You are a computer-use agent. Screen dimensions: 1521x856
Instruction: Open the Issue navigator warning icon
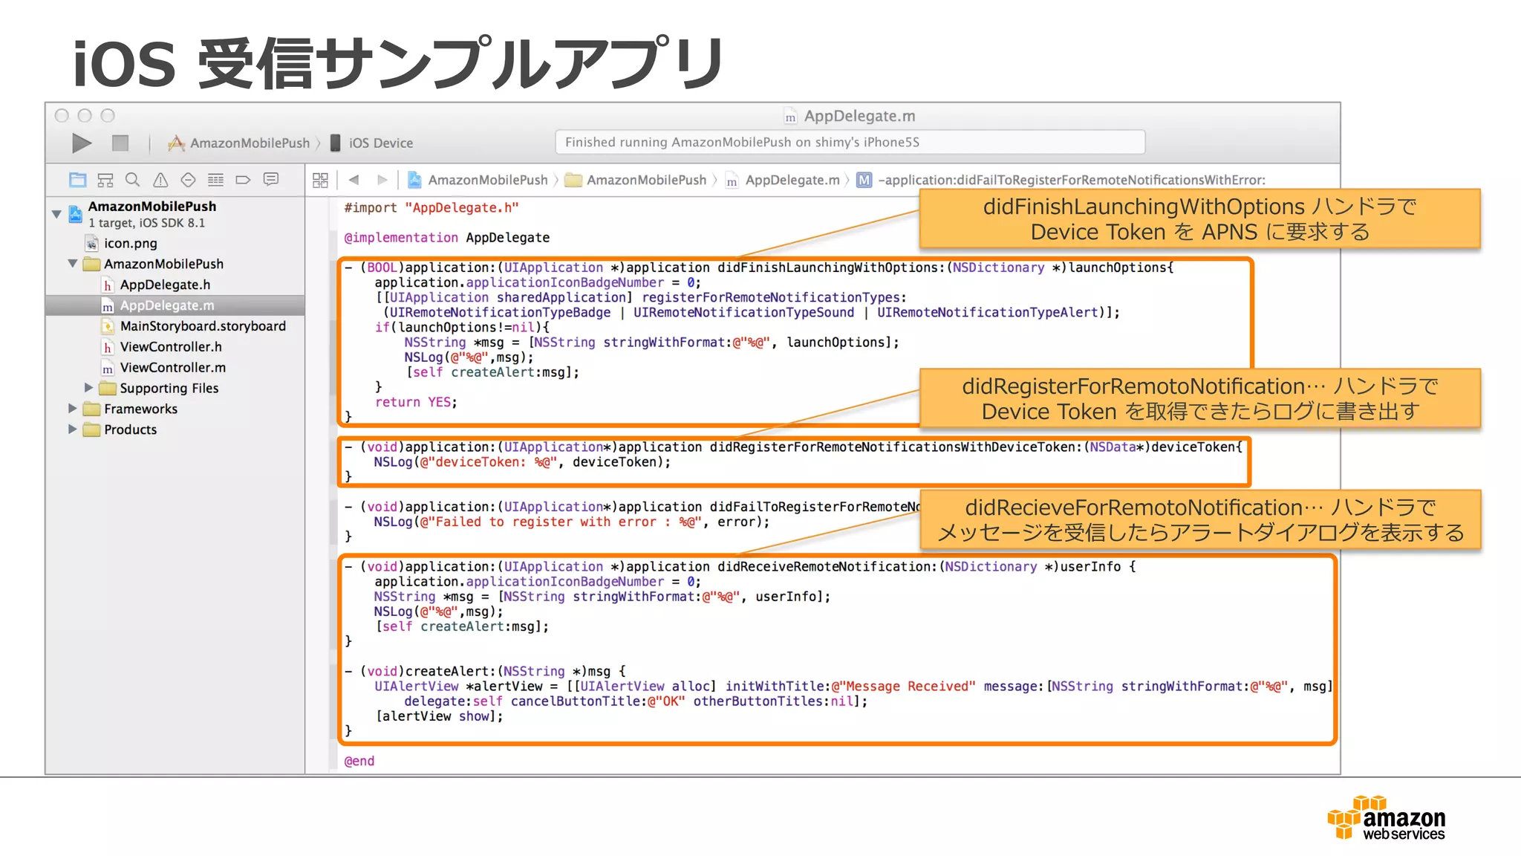(160, 180)
